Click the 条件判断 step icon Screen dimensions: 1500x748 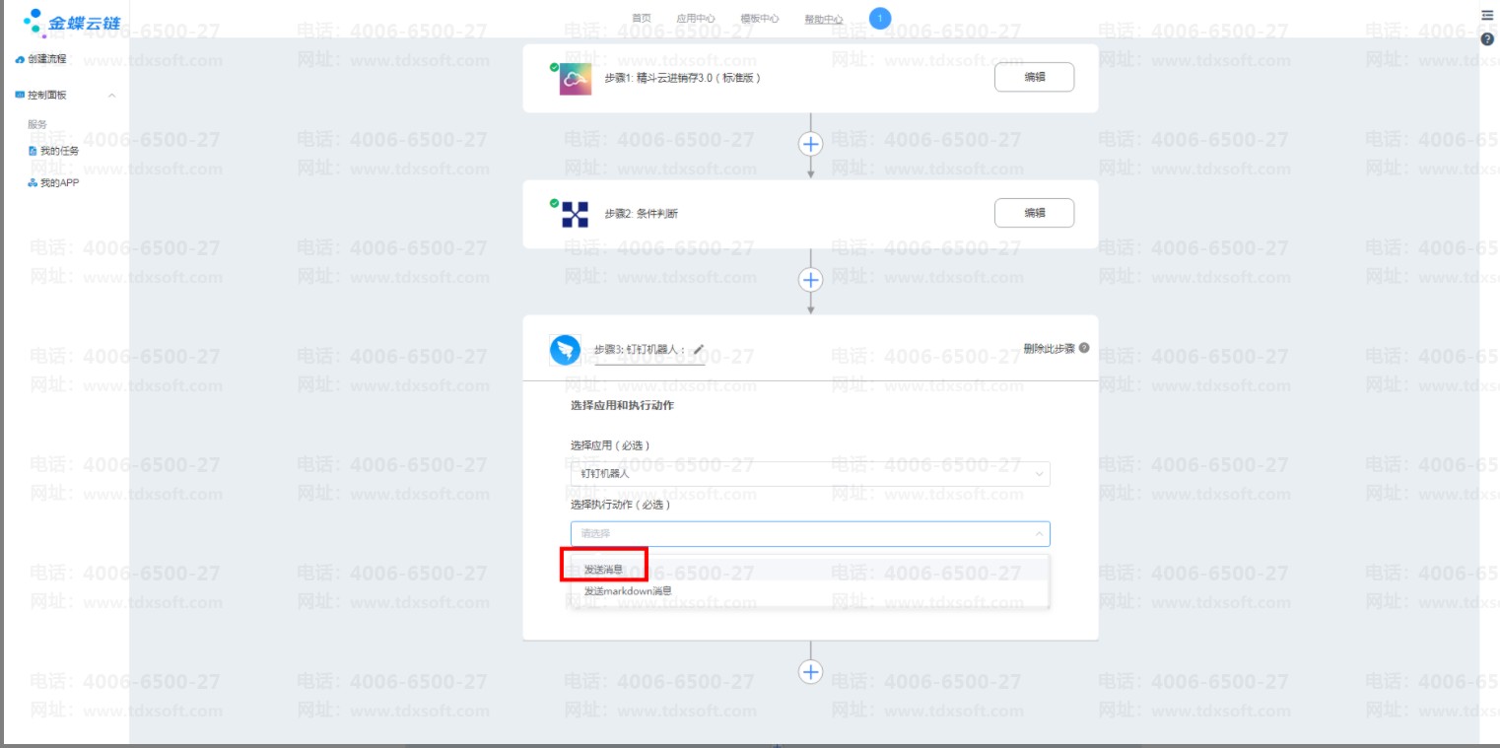[575, 214]
